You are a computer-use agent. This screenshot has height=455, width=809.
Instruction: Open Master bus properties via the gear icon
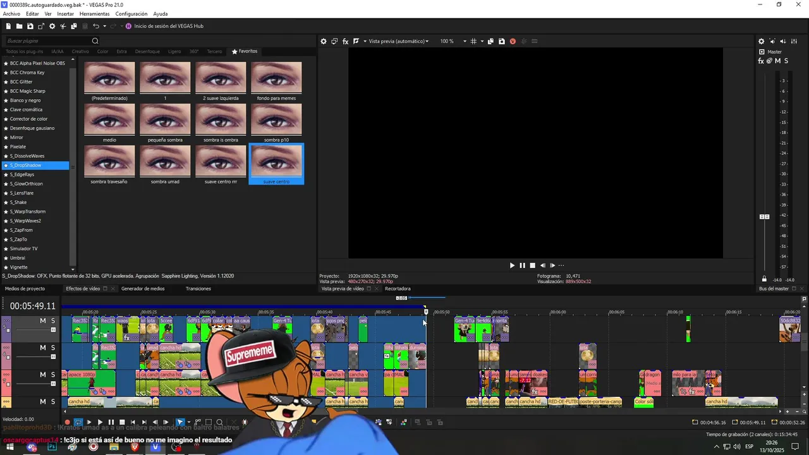[x=762, y=41]
